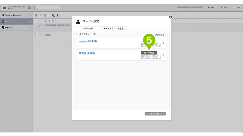243x136 pixels.
Task: Click the link icon of first user row
Action: click(x=40, y=26)
